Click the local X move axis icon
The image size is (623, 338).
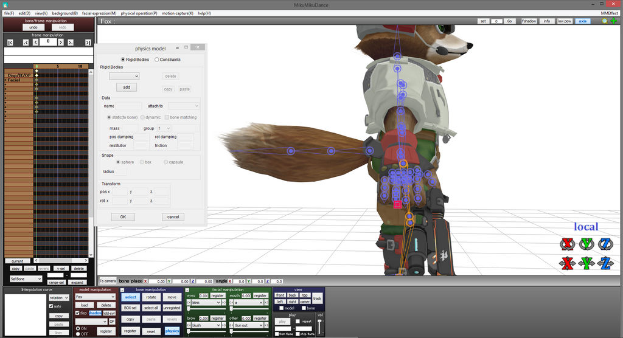568,263
